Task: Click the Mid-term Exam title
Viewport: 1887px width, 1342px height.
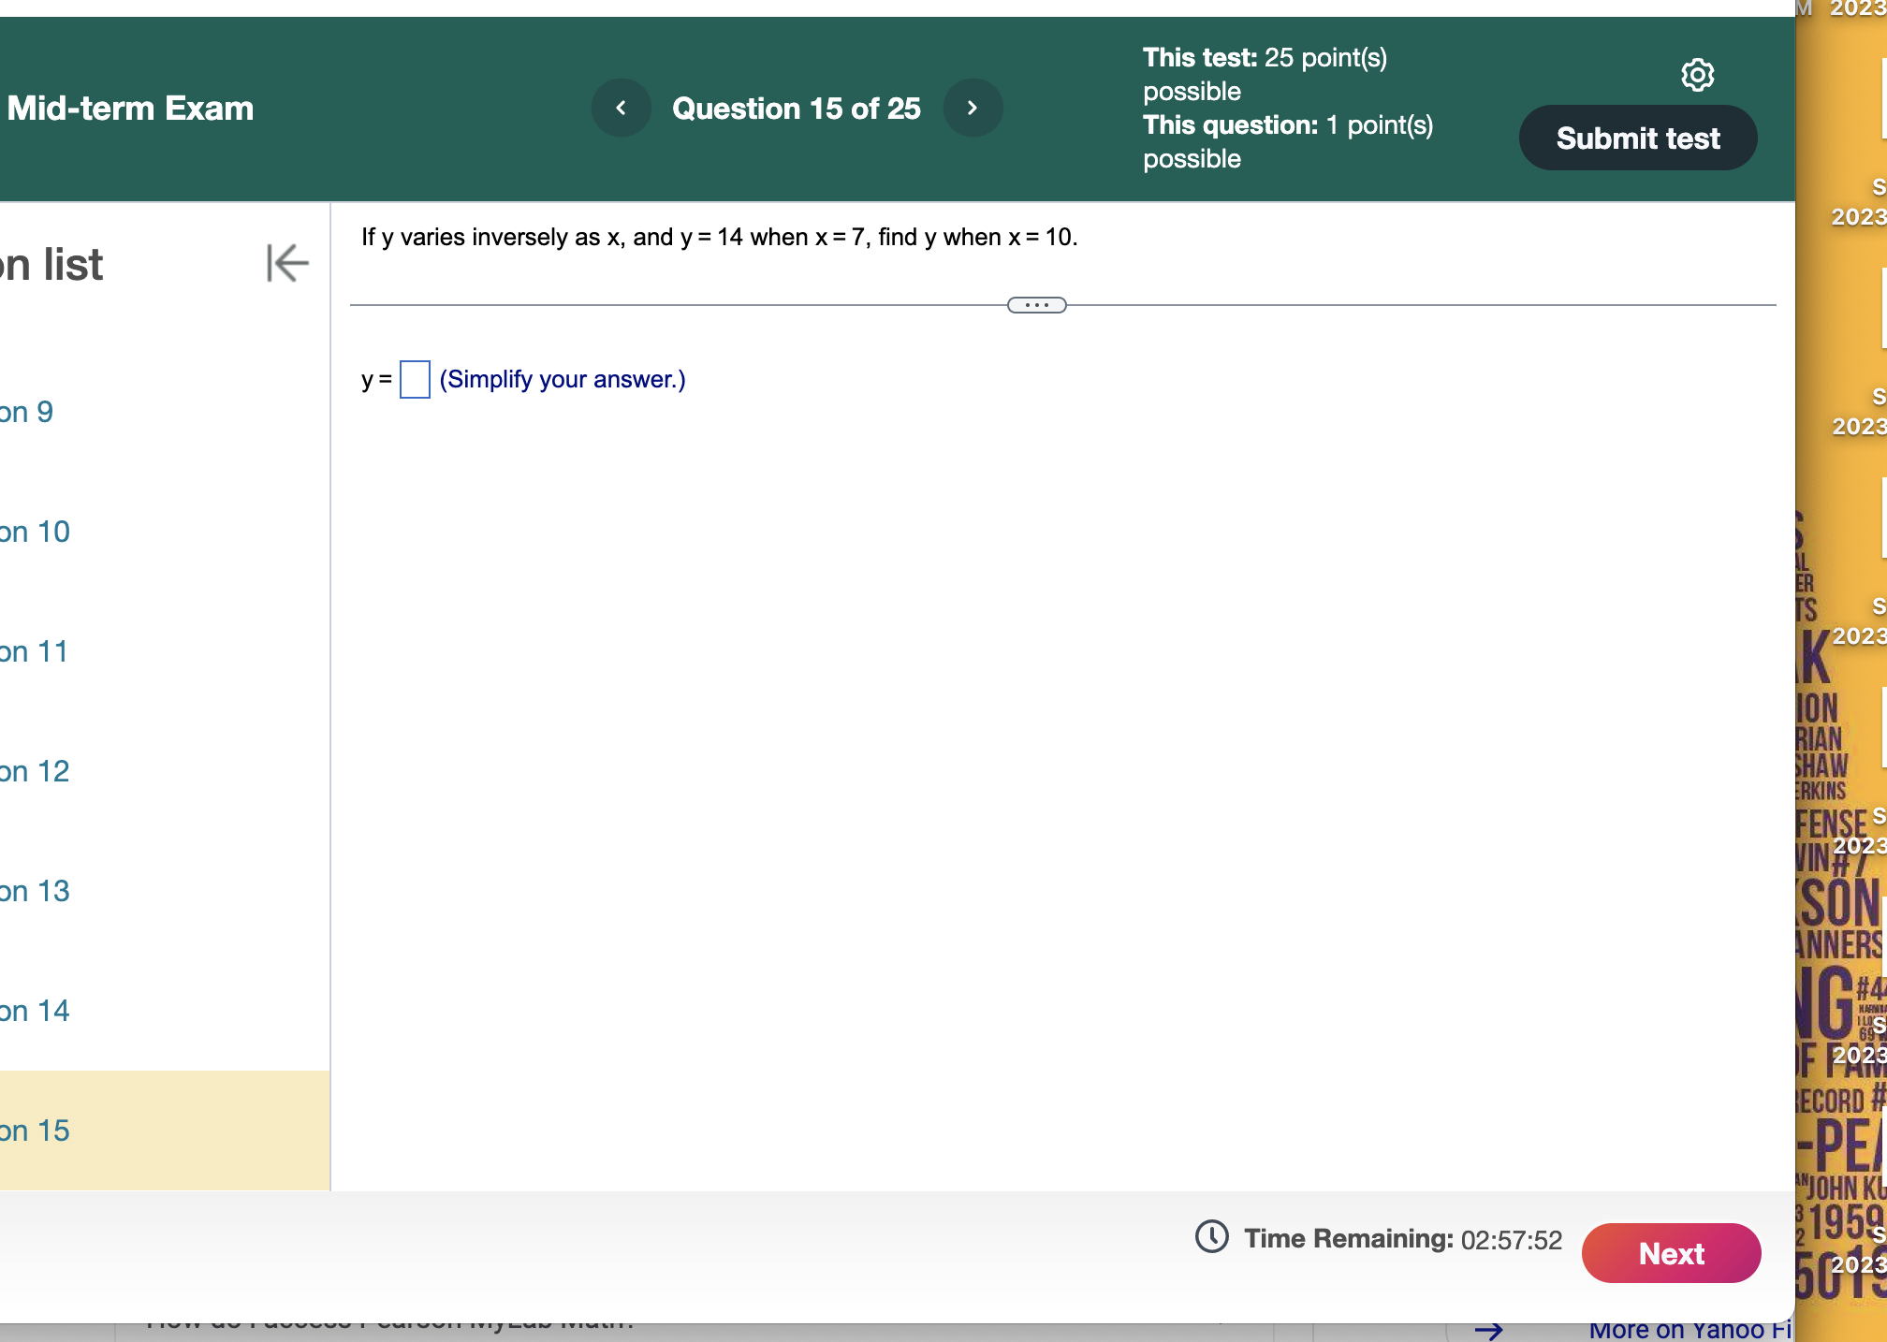Action: 130,108
